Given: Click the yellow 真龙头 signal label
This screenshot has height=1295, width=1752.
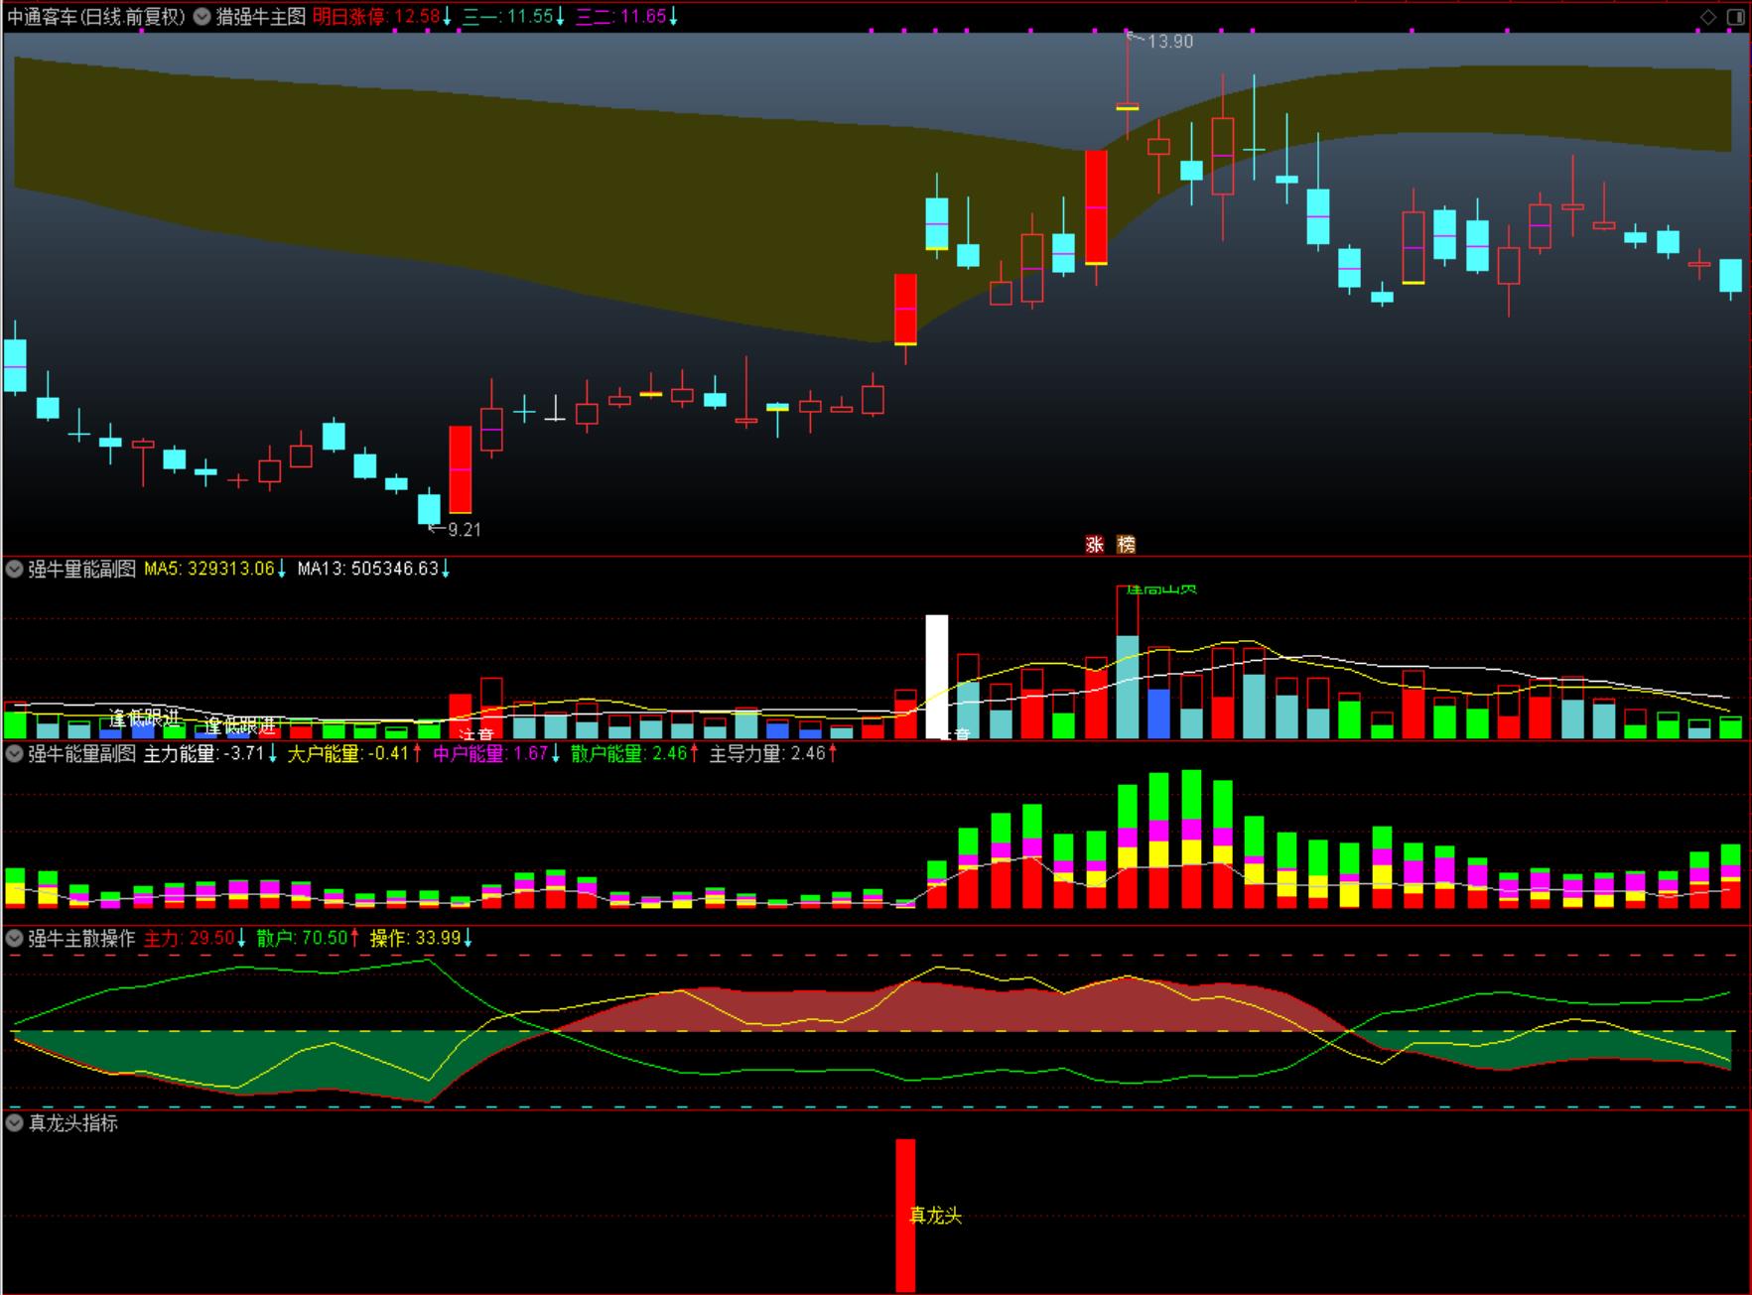Looking at the screenshot, I should 936,1216.
